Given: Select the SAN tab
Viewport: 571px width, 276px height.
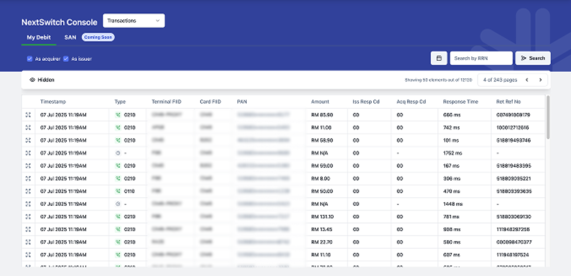Looking at the screenshot, I should click(70, 37).
